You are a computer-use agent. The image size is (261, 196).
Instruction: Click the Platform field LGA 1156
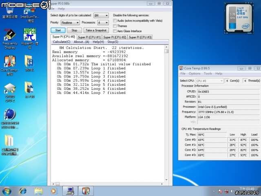(x=228, y=117)
